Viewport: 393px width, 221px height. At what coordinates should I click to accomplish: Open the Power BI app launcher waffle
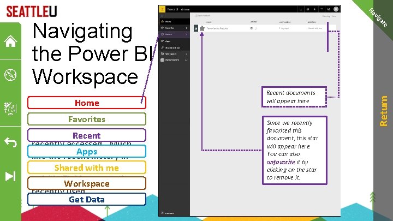pos(162,9)
